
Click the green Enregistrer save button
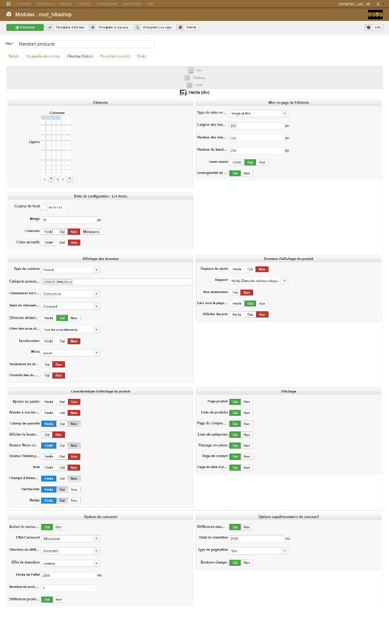coord(25,27)
